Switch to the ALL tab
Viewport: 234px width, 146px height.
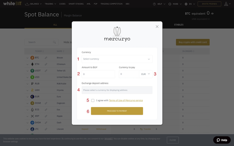pyautogui.click(x=55, y=25)
